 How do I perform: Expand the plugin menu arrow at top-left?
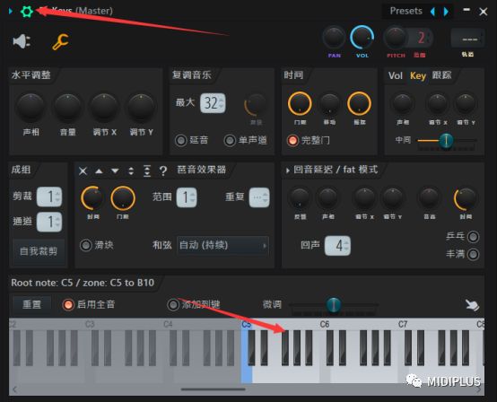[x=11, y=12]
